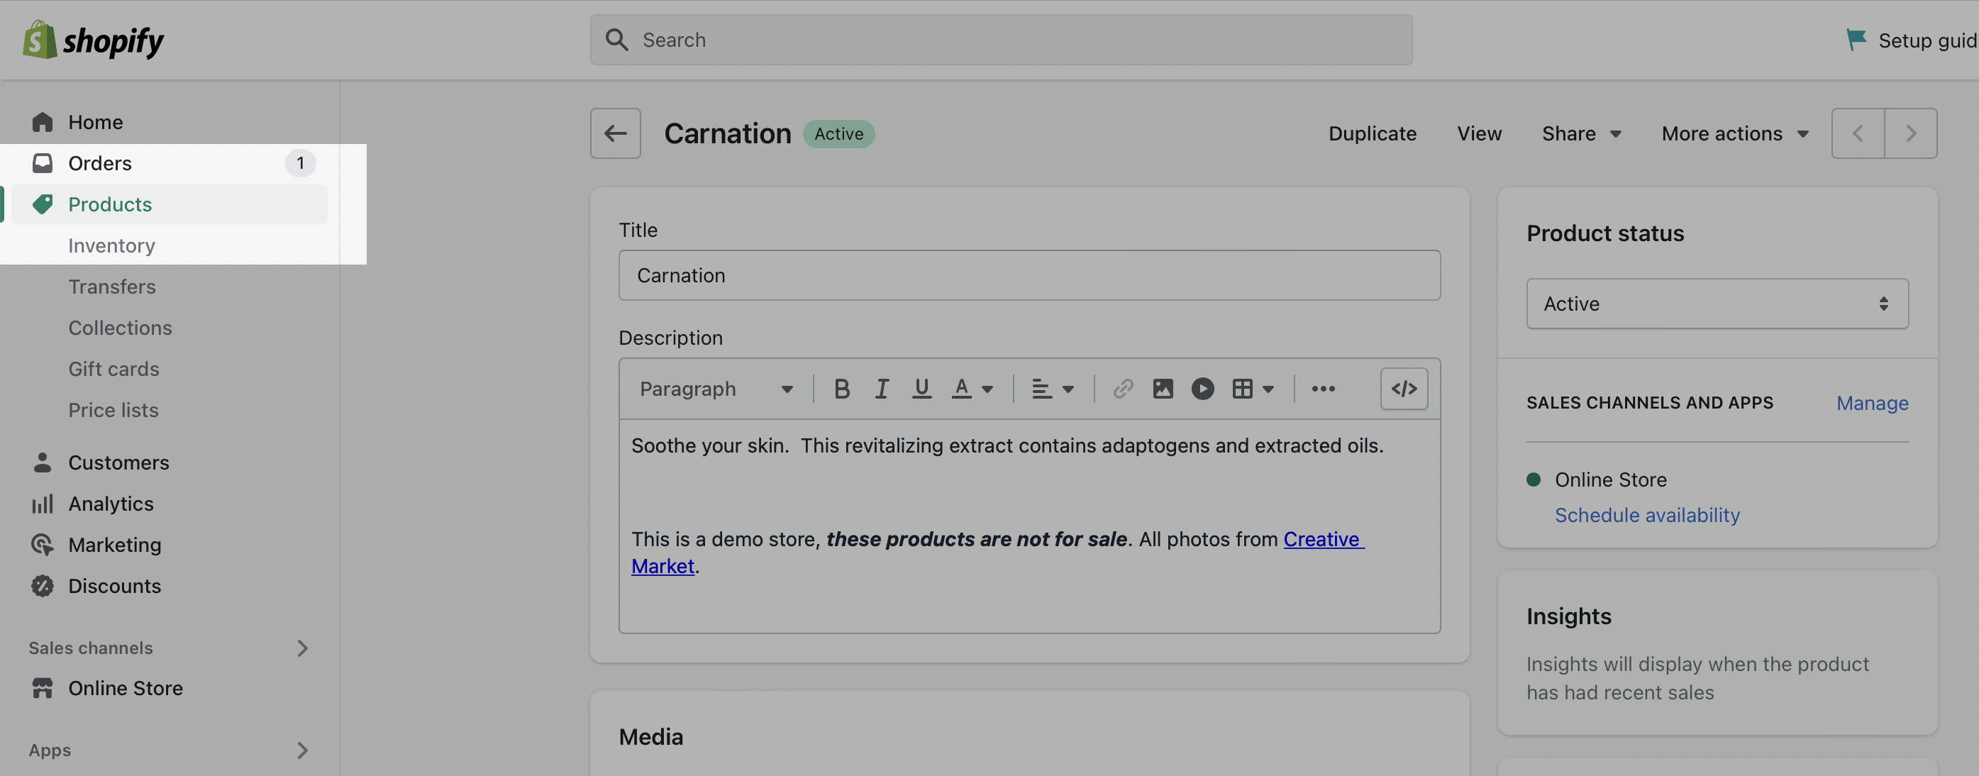Click the Duplicate button
The height and width of the screenshot is (776, 1979).
1372,133
